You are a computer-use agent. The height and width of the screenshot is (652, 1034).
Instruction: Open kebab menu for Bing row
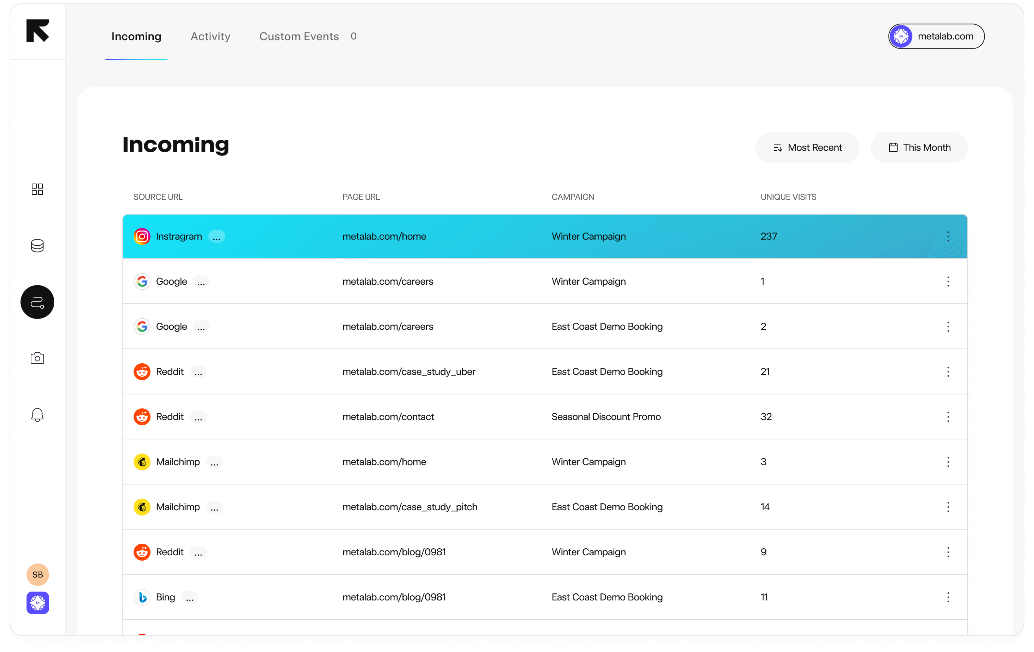(x=948, y=597)
